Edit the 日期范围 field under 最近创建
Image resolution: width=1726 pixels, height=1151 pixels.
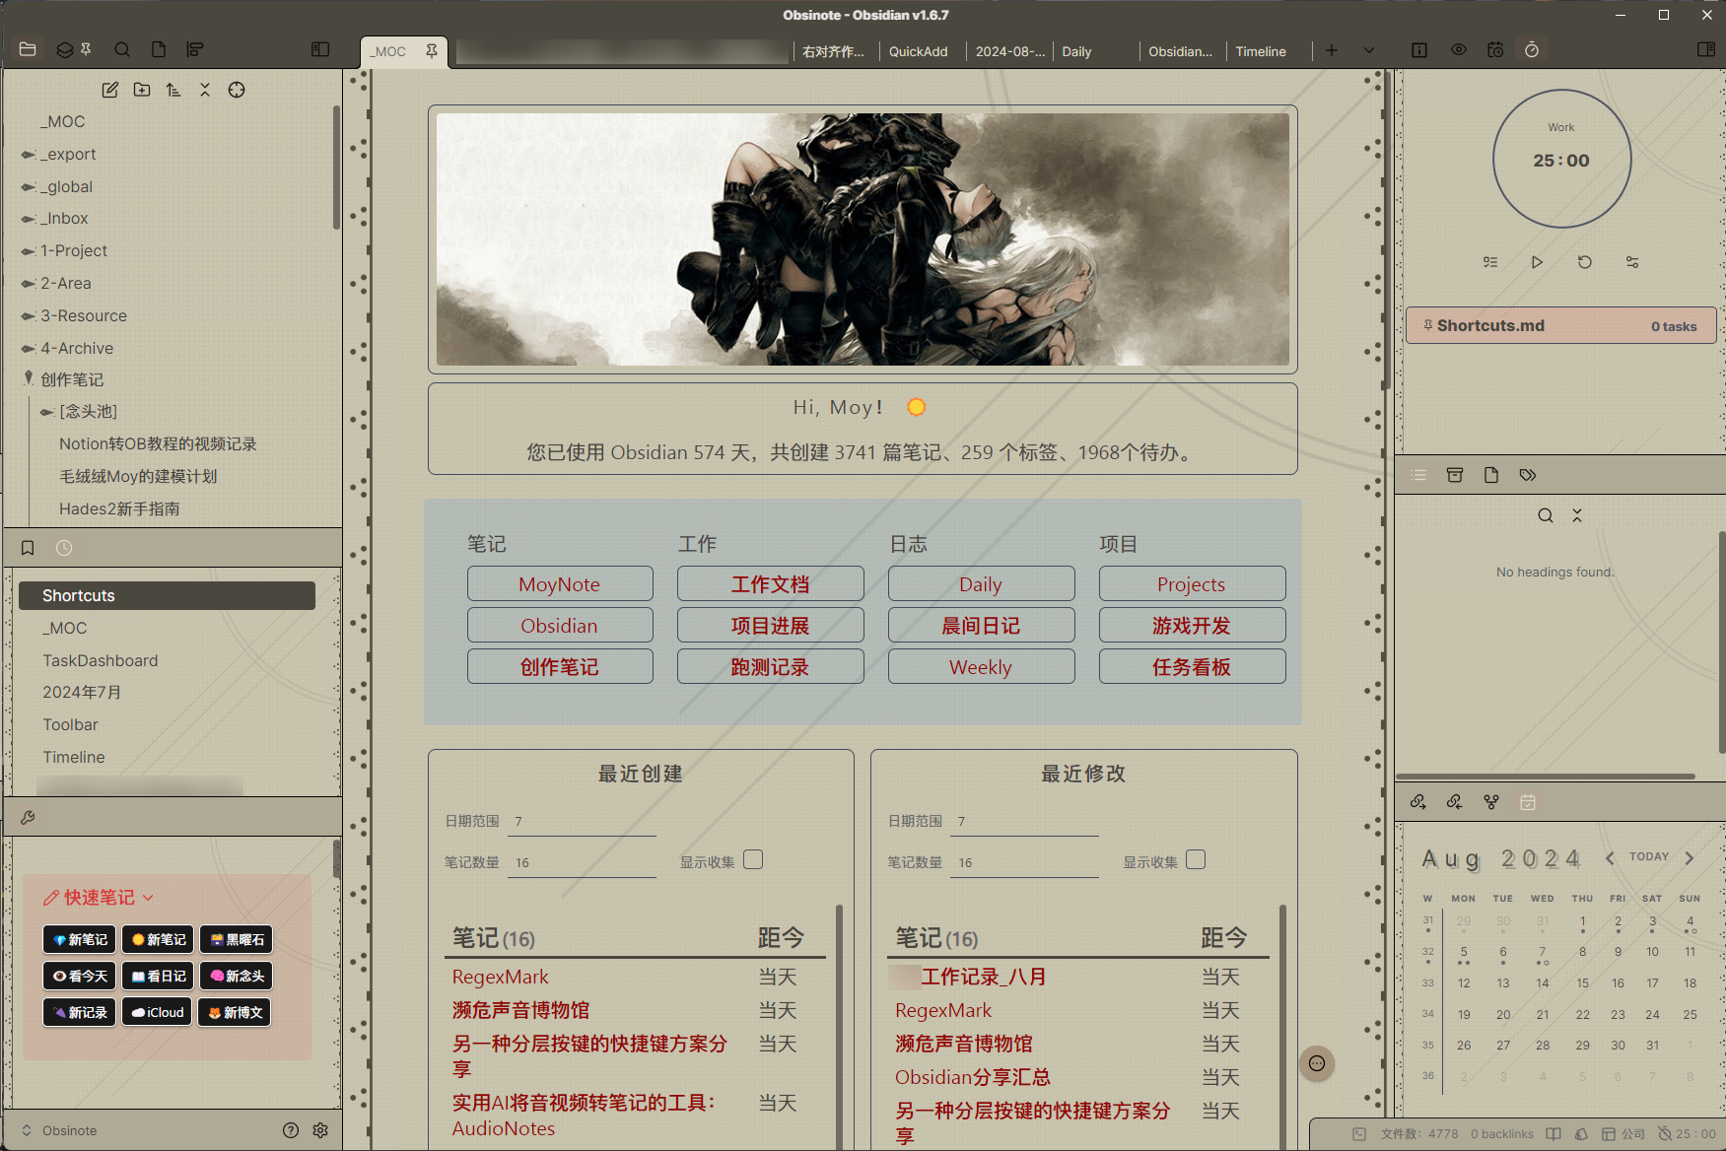582,821
